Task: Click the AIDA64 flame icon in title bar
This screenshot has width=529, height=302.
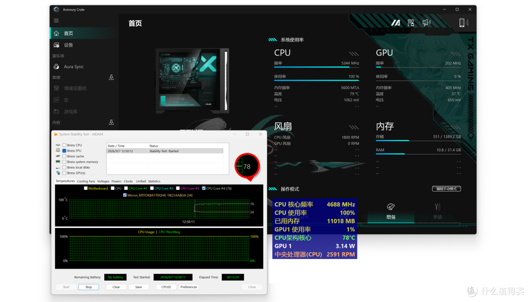Action: pos(56,134)
